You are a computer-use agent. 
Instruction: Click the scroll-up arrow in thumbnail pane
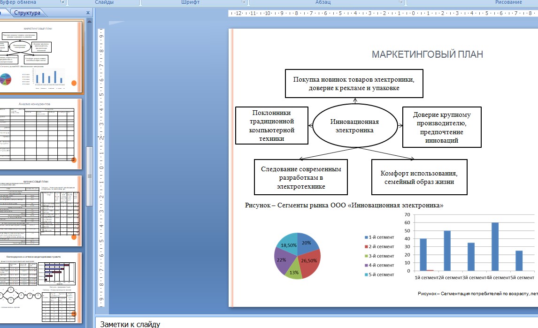[x=89, y=21]
